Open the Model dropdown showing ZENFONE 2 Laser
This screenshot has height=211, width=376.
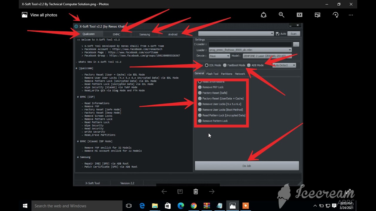pyautogui.click(x=267, y=56)
